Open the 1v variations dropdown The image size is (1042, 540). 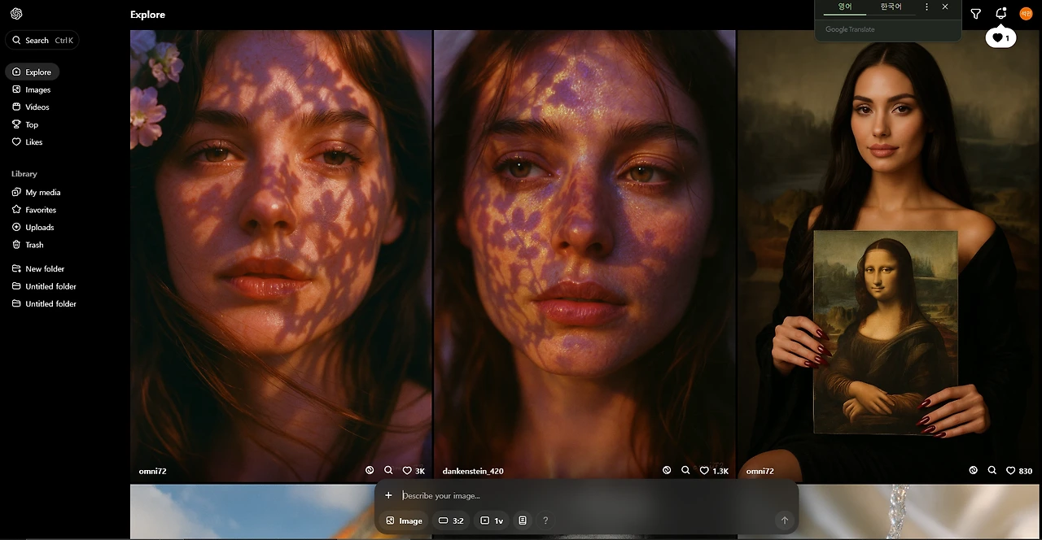click(x=492, y=520)
